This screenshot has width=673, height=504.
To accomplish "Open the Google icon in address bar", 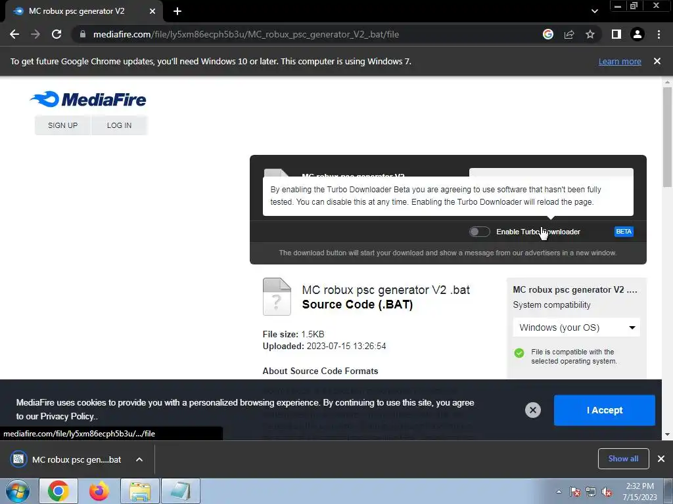I will click(x=547, y=34).
